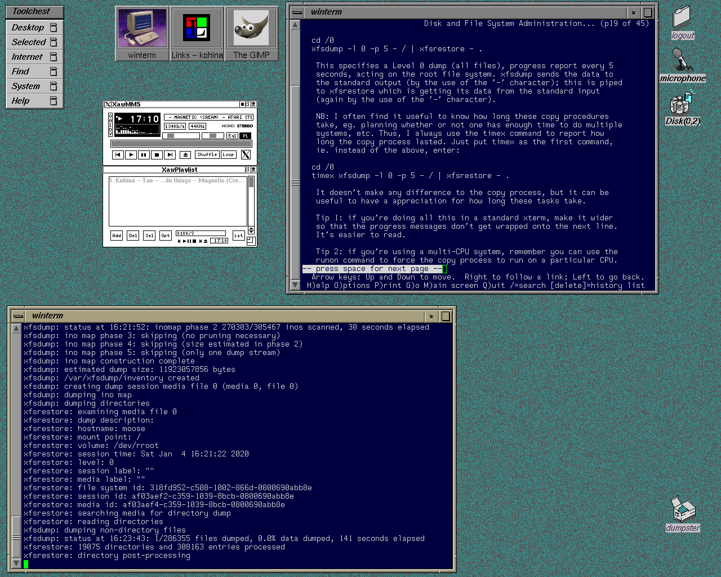The image size is (721, 577).
Task: Toggle the PL playlist button
Action: (x=245, y=136)
